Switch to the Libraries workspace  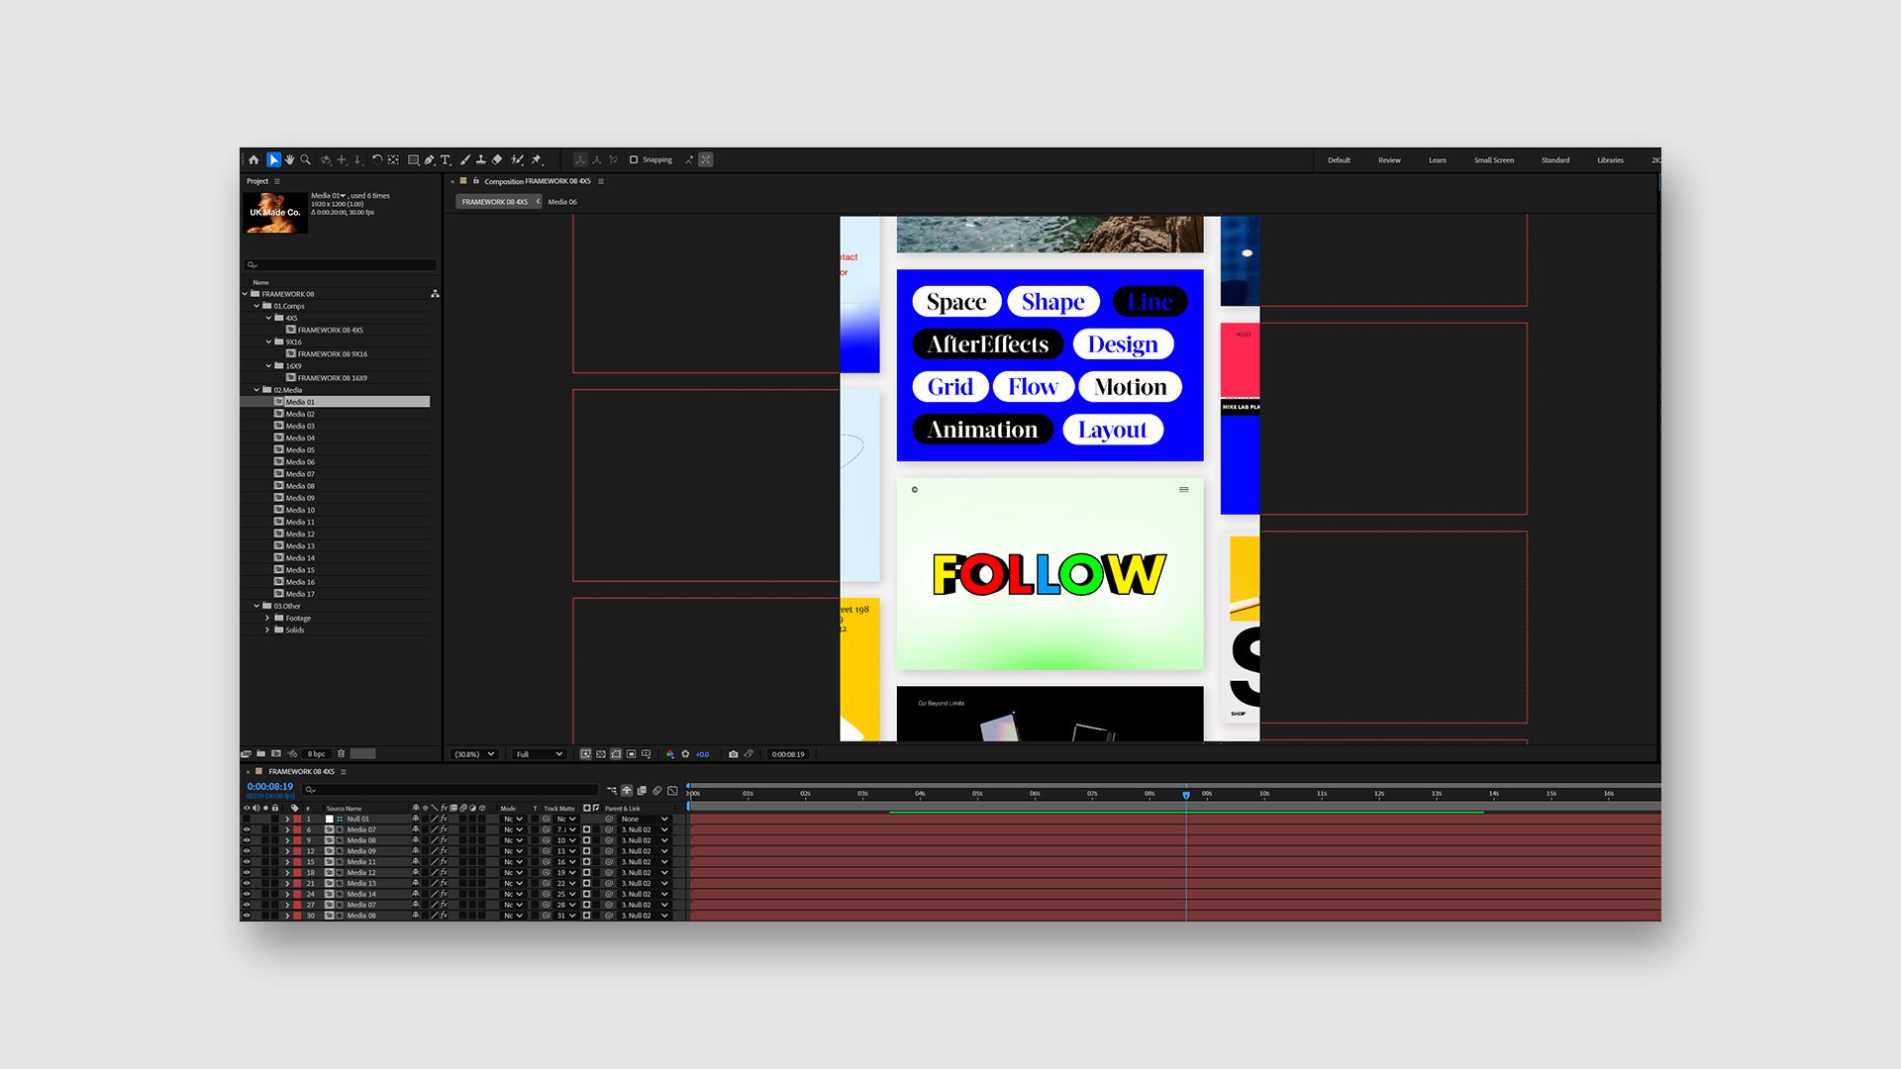tap(1610, 160)
